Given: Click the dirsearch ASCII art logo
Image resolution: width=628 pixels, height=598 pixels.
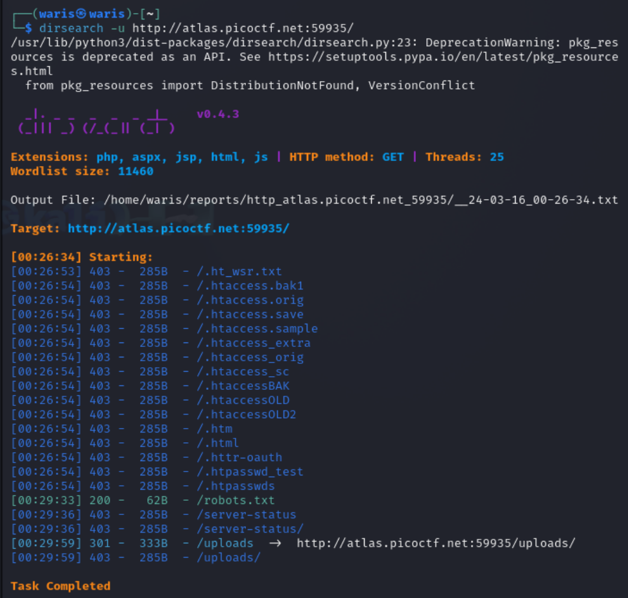Looking at the screenshot, I should pos(96,121).
